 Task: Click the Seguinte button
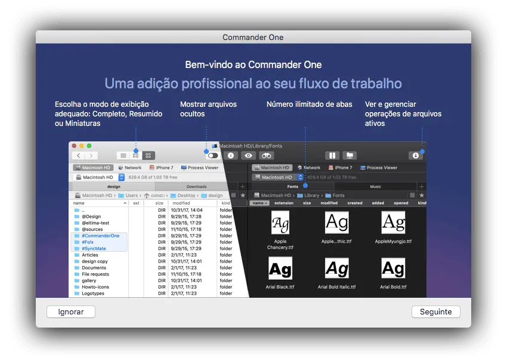[435, 311]
